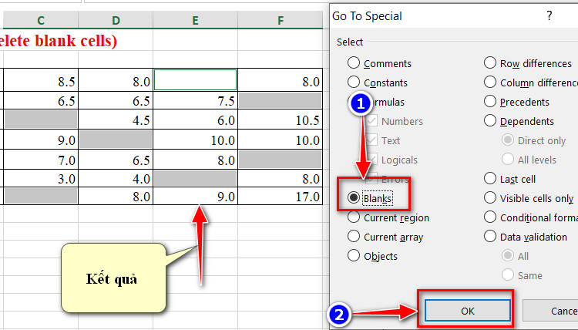Toggle the Numbers checkbox
The height and width of the screenshot is (330, 578).
[x=371, y=121]
